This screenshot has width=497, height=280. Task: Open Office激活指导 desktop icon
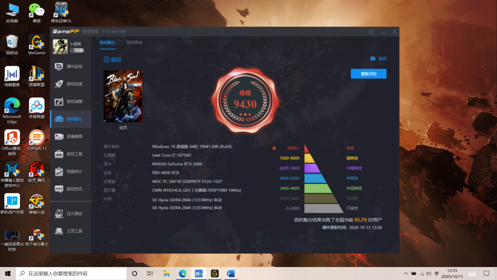point(12,143)
